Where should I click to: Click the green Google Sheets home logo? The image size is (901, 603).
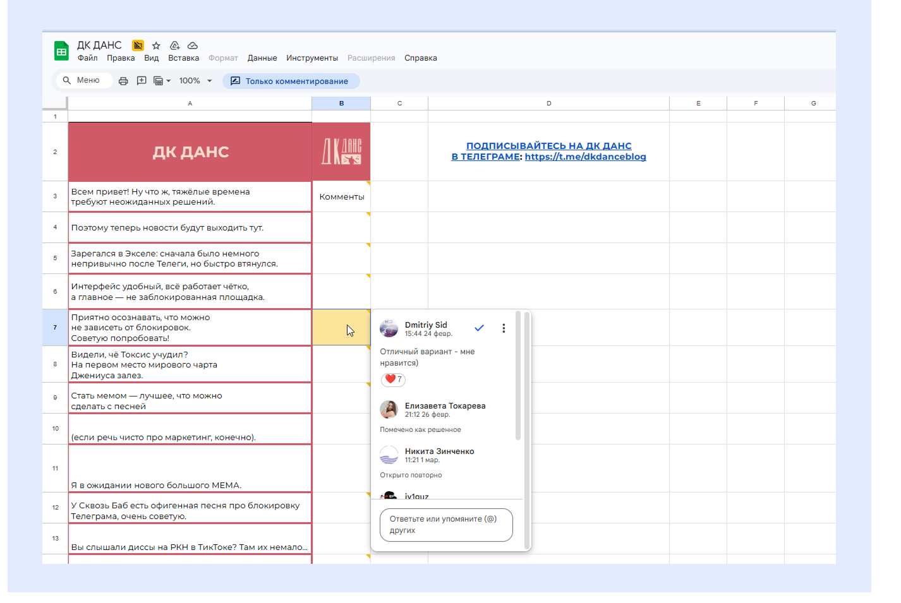61,51
